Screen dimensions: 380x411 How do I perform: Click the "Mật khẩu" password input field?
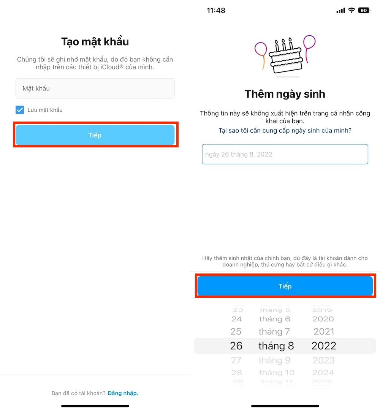tap(95, 88)
